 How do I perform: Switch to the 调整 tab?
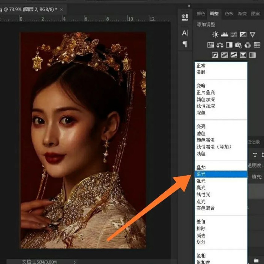point(214,13)
